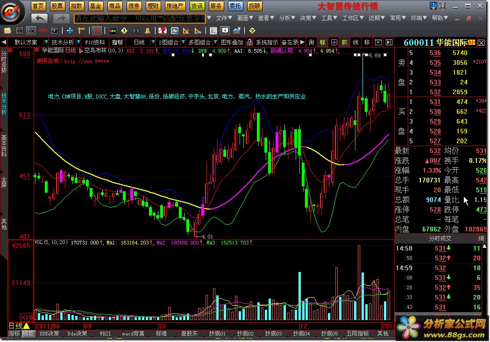Viewport: 490px width, 342px height.
Task: Expand the 多图组合 dropdown arrow
Action: [x=215, y=42]
